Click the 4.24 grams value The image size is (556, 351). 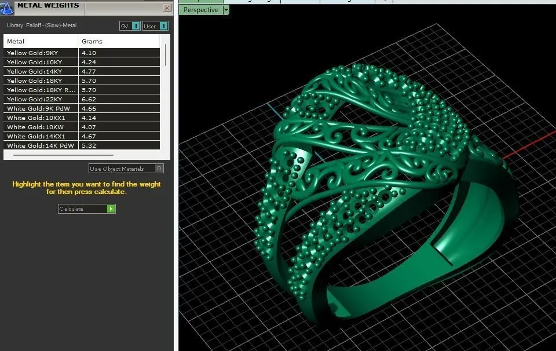(89, 62)
